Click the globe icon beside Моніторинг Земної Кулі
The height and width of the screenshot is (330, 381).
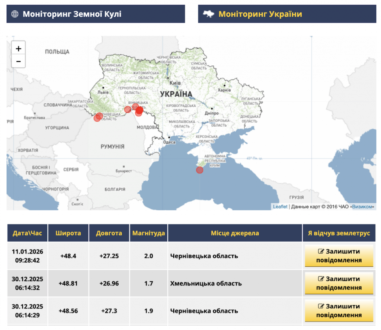coord(15,14)
